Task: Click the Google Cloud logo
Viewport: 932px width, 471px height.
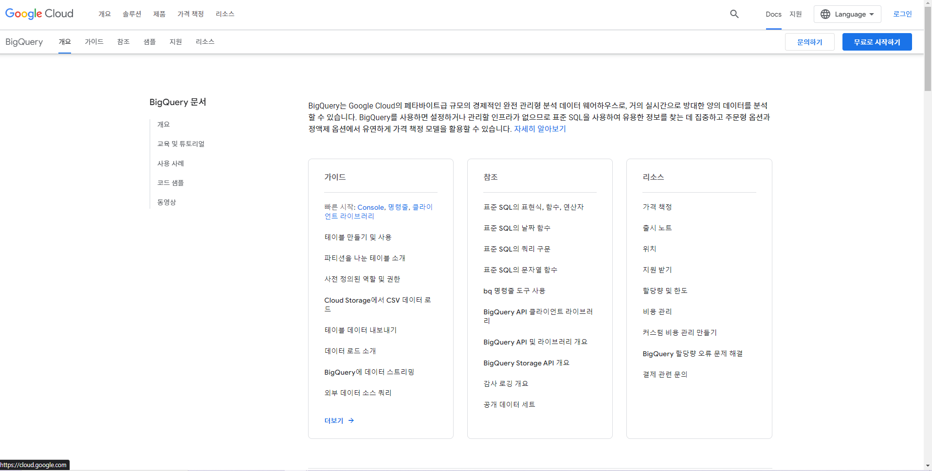Action: 39,14
